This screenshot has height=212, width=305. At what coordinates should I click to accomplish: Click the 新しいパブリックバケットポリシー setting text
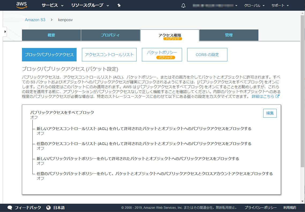point(138,159)
